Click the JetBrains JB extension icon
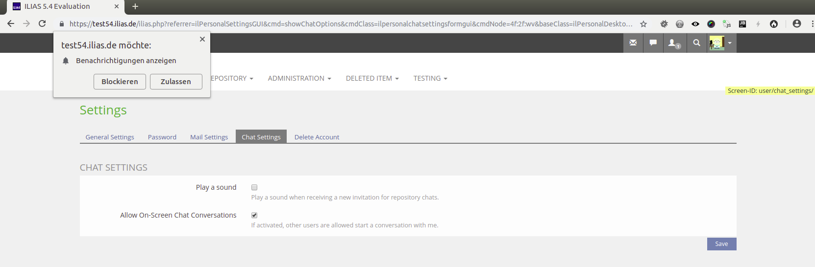Screen dimensions: 815x267 [742, 24]
